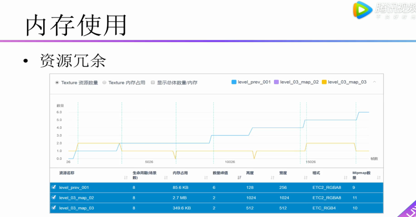Select the level_03_map_02 resource name
The image size is (416, 217).
pos(76,198)
